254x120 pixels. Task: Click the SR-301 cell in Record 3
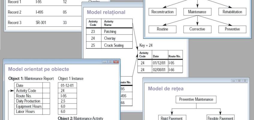[x=41, y=22]
